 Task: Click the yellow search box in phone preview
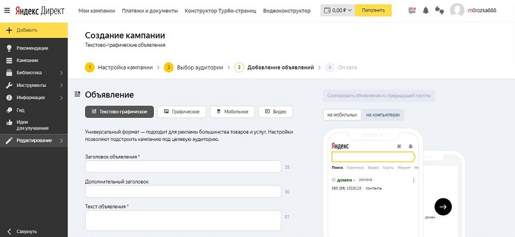click(x=373, y=156)
